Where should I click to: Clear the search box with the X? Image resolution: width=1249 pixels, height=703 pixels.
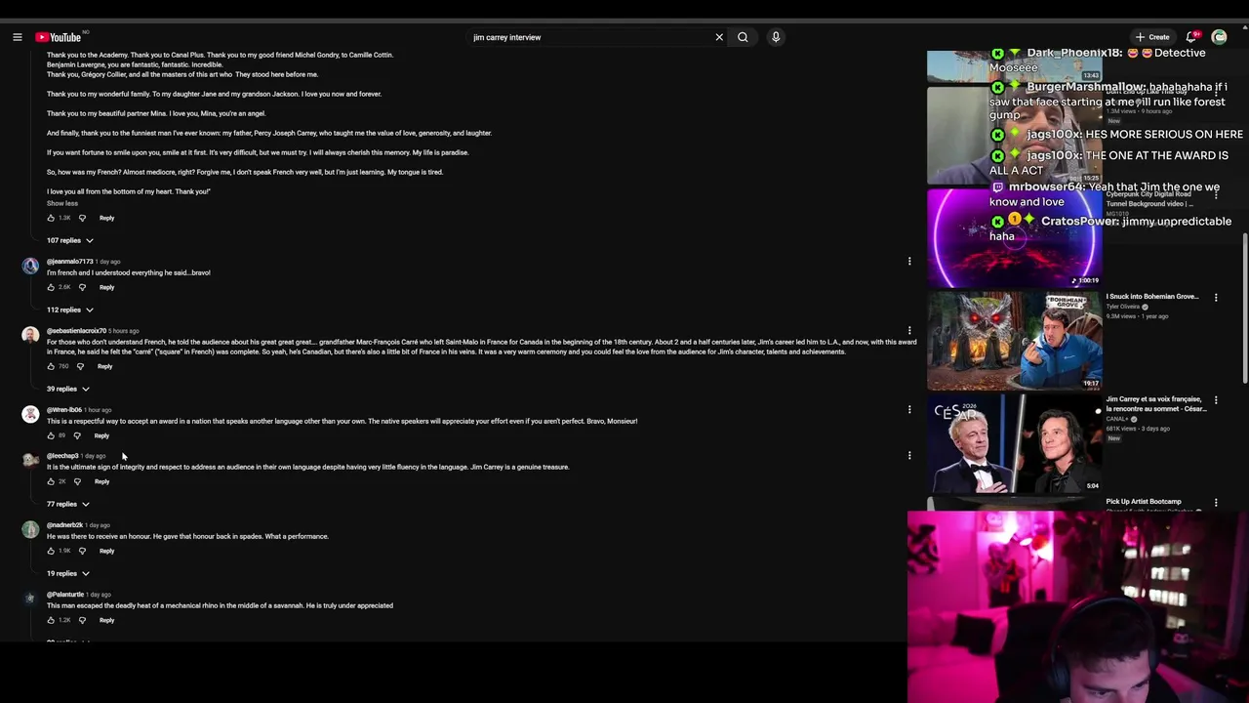tap(719, 37)
